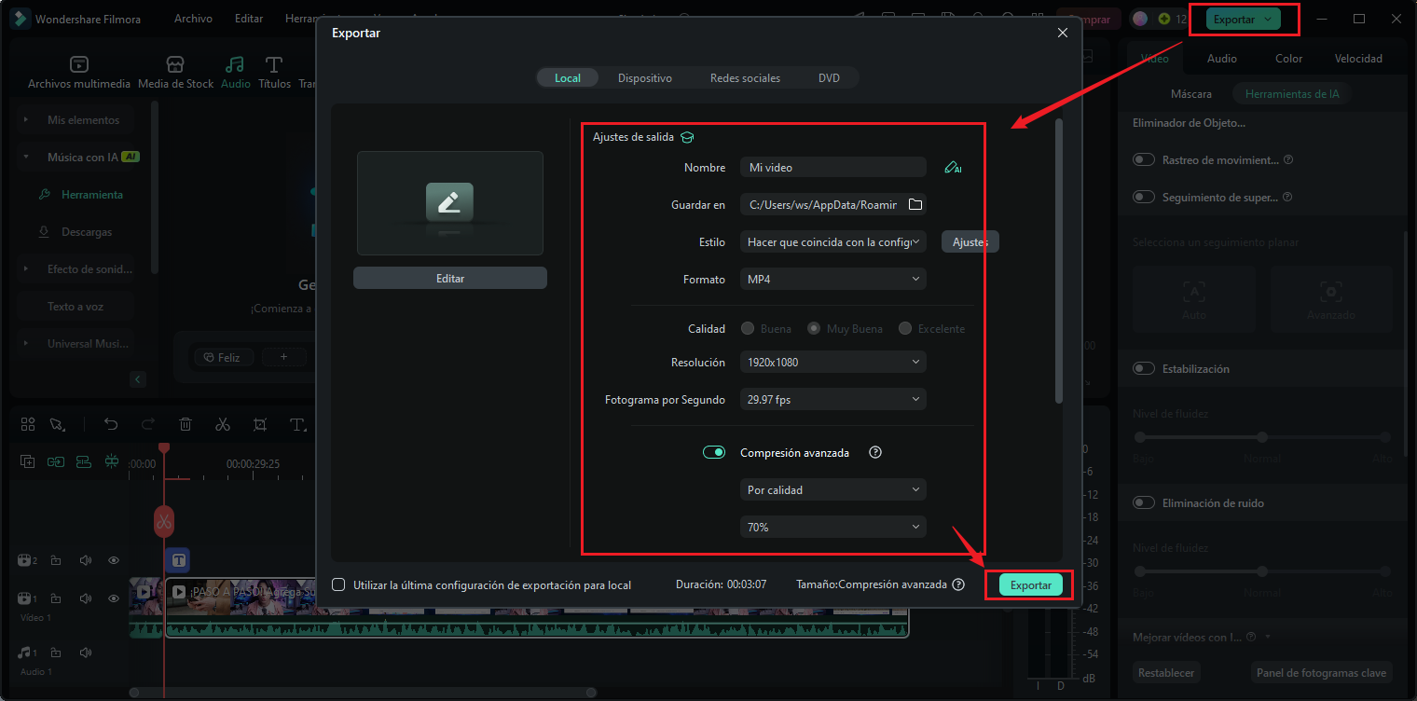
Task: Open the Formato MP4 dropdown
Action: click(x=833, y=278)
